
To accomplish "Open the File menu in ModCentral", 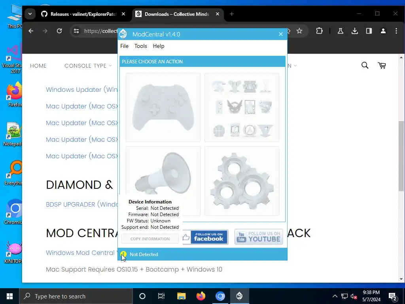I will [x=124, y=46].
